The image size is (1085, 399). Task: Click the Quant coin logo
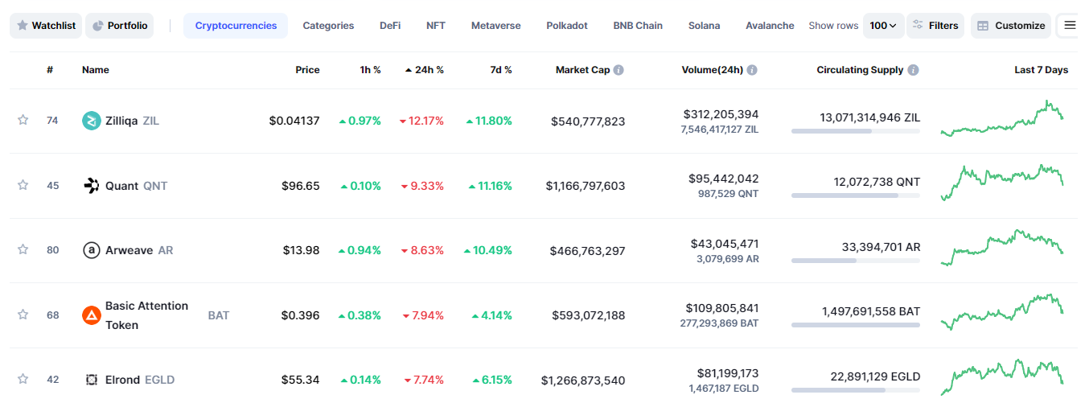pyautogui.click(x=92, y=186)
